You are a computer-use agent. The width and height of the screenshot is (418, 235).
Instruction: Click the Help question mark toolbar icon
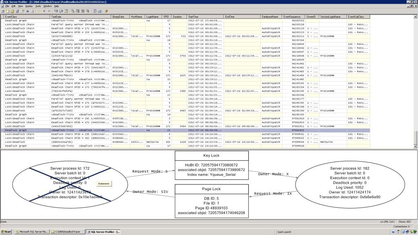click(106, 11)
